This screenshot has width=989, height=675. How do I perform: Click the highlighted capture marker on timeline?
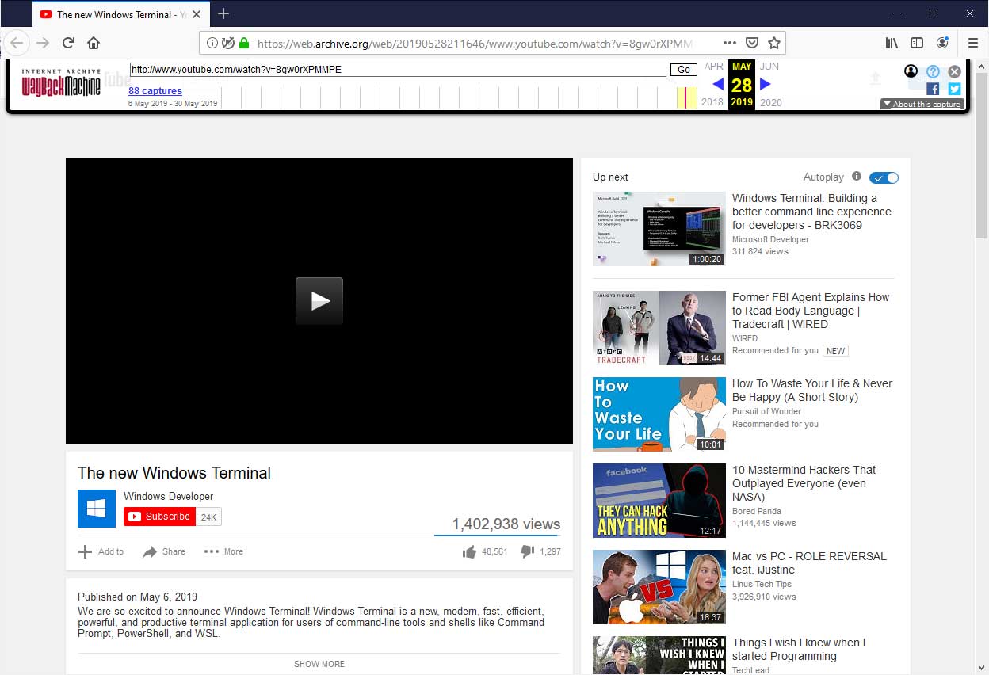coord(686,97)
